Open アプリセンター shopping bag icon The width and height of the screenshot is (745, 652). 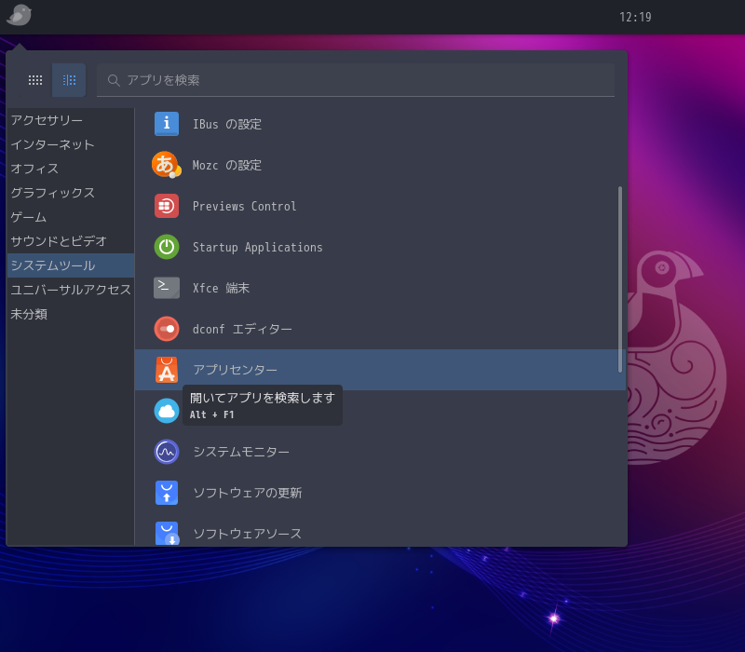click(x=167, y=370)
